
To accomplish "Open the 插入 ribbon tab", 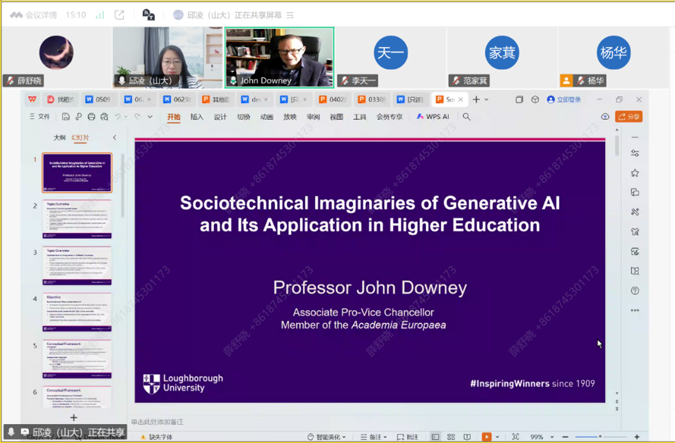I will click(197, 117).
